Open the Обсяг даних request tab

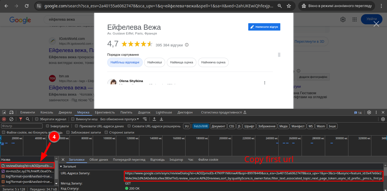click(99, 160)
